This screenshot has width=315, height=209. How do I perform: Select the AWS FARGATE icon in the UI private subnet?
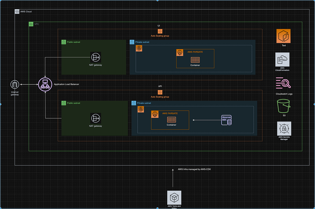[x=180, y=52]
